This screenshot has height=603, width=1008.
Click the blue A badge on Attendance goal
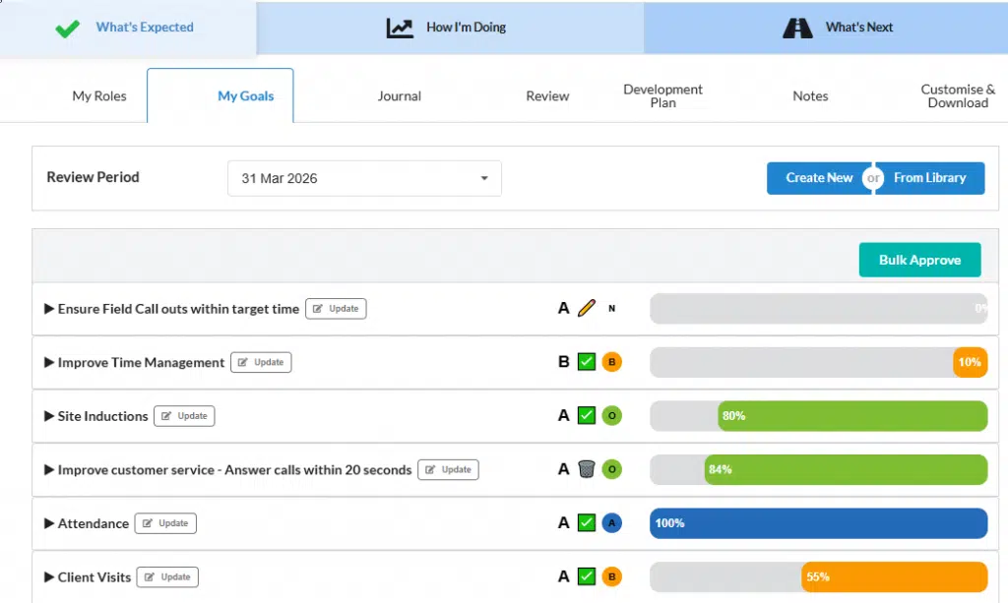click(x=611, y=522)
